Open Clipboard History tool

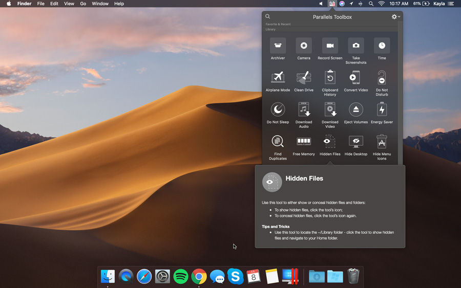(x=330, y=83)
